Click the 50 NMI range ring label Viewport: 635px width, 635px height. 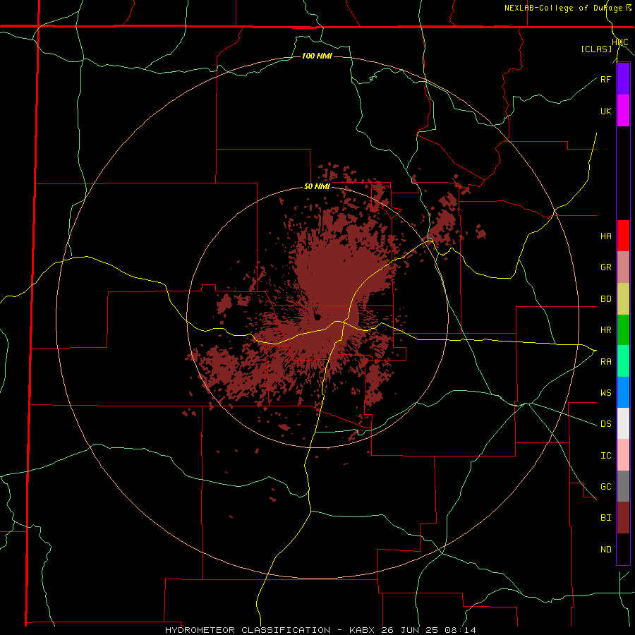click(x=317, y=187)
